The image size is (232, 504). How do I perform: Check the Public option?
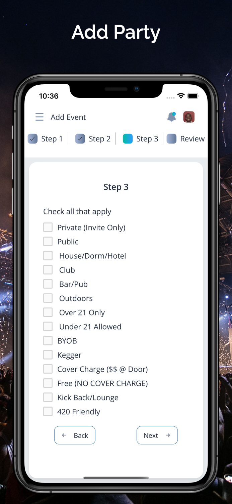coord(48,242)
